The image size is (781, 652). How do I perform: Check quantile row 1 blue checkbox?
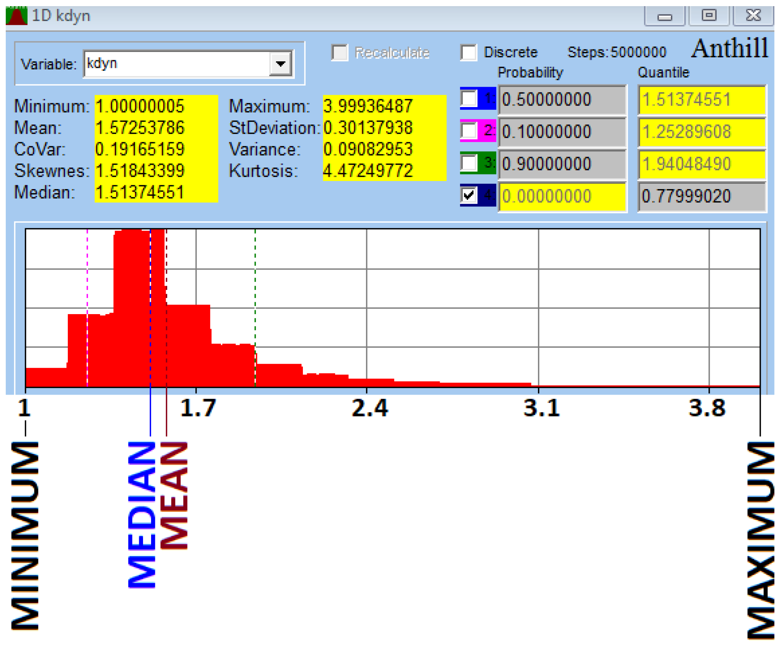pyautogui.click(x=469, y=99)
